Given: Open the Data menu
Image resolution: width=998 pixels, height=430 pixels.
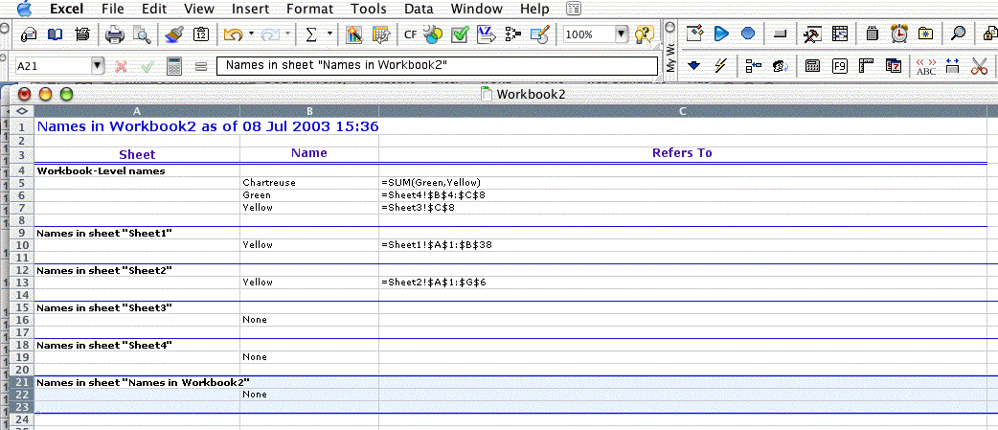Looking at the screenshot, I should click(419, 9).
